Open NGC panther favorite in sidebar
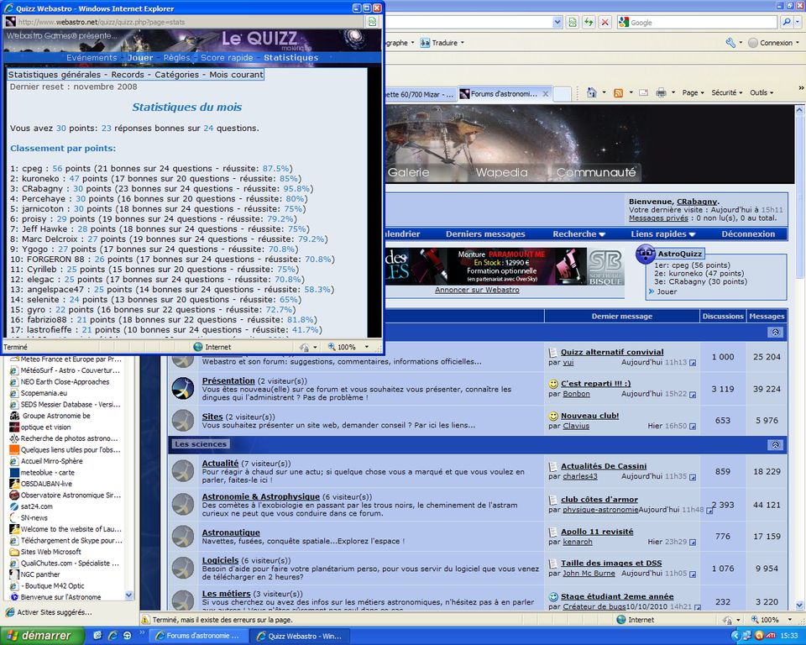 pos(39,574)
